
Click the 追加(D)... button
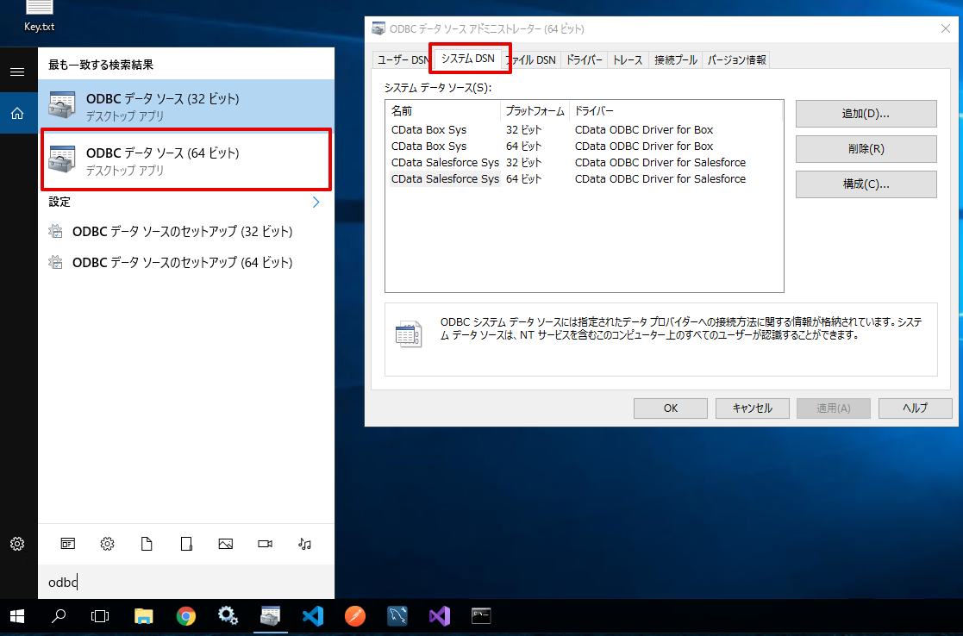(866, 114)
